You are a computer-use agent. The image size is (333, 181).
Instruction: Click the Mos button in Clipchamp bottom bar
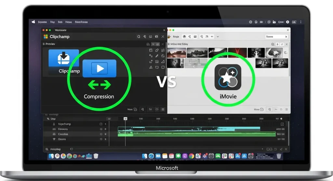tap(132, 109)
